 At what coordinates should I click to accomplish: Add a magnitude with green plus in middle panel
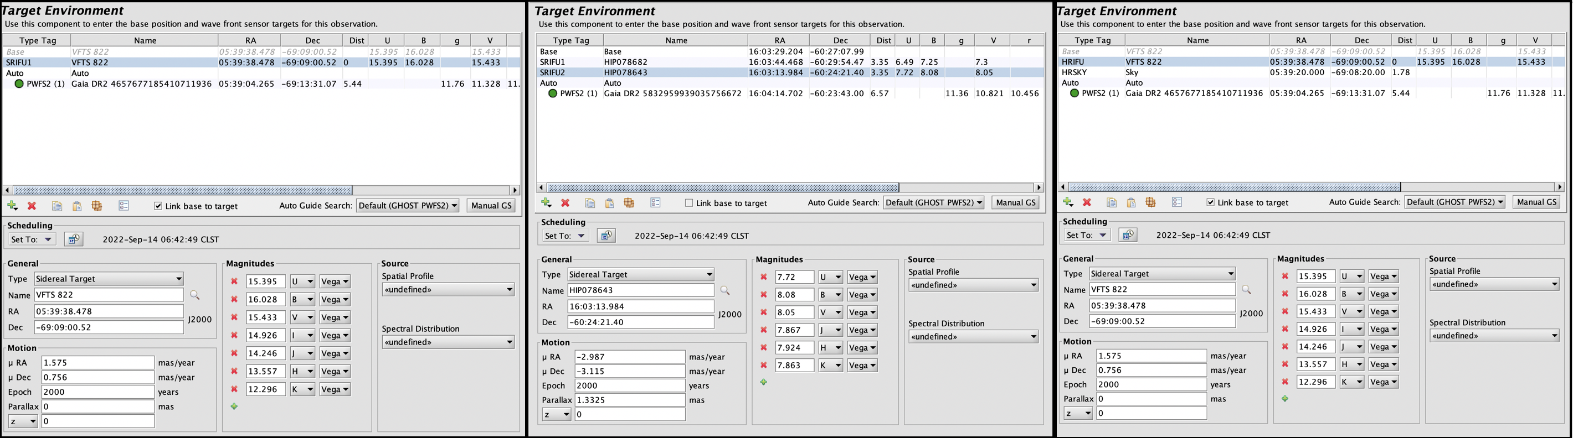(763, 383)
